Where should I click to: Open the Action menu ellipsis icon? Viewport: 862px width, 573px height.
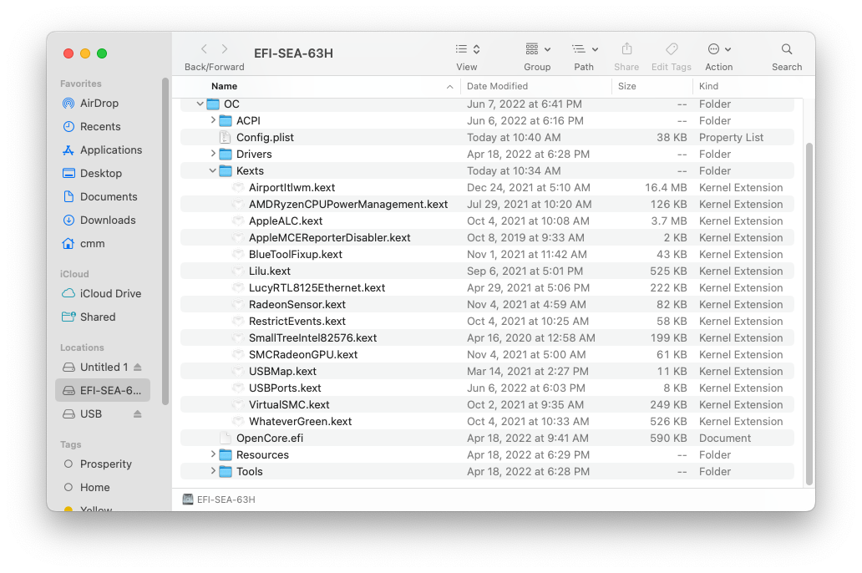point(718,50)
